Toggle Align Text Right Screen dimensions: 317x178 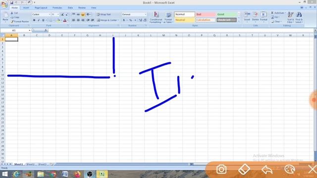pos(83,20)
